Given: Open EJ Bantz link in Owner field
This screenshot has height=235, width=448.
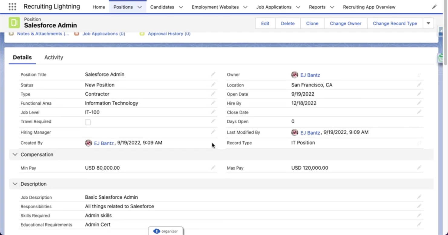Looking at the screenshot, I should 310,75.
